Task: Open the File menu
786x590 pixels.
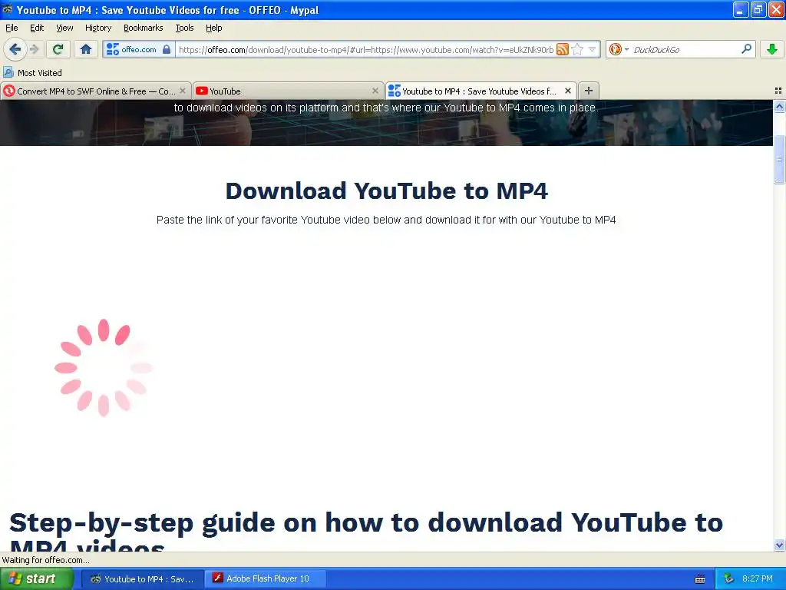Action: (12, 28)
